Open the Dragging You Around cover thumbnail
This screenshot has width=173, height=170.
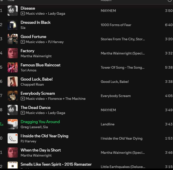click(13, 124)
